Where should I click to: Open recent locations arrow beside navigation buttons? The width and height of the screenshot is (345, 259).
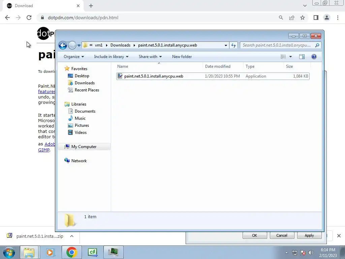point(79,46)
